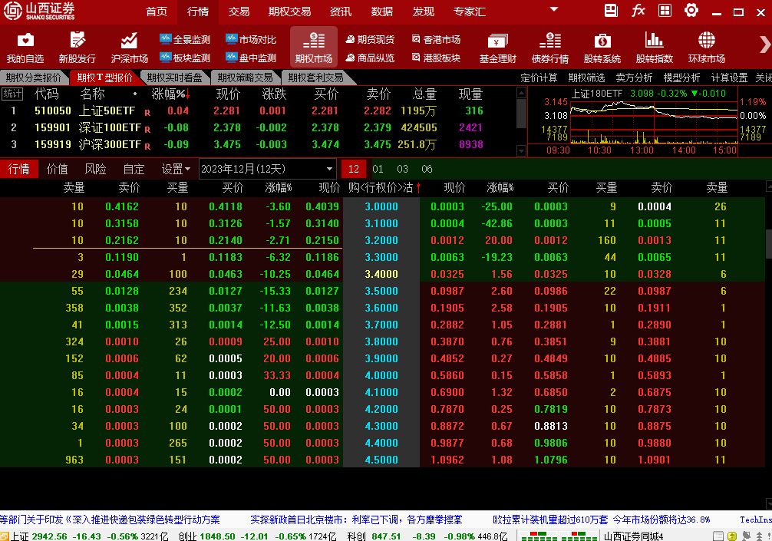Image resolution: width=772 pixels, height=541 pixels.
Task: Open 期货现货 futures view
Action: [370, 39]
